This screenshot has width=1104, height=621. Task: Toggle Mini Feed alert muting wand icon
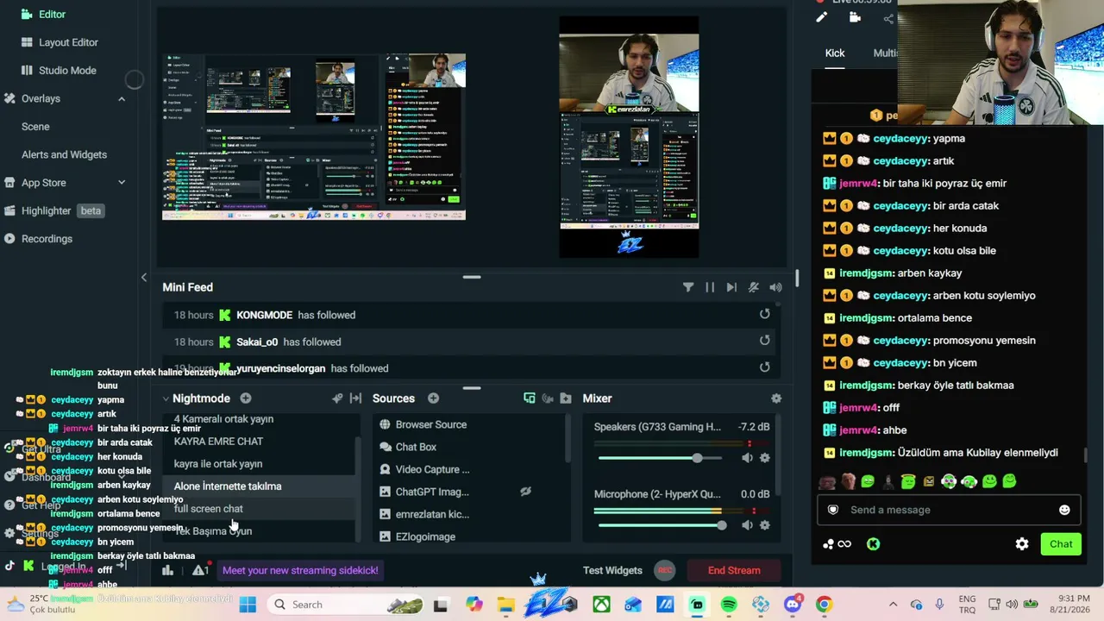coord(754,287)
